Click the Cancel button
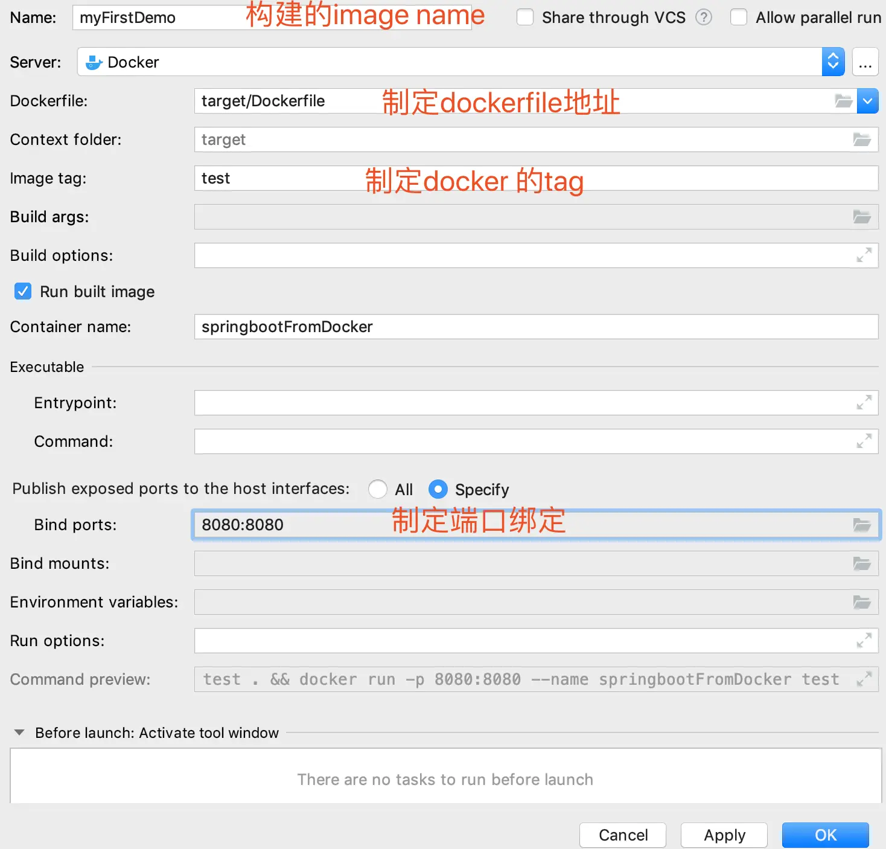Screen dimensions: 886x849 click(x=623, y=835)
